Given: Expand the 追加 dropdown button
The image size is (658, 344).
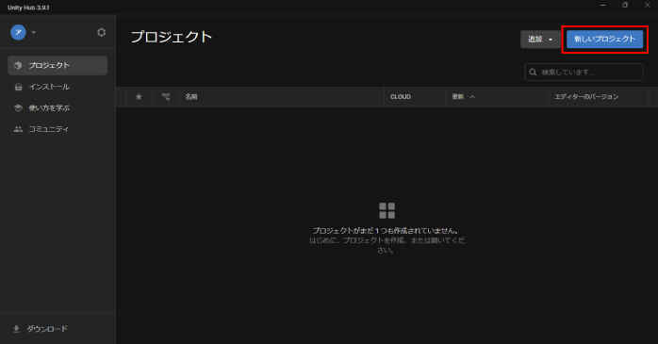Looking at the screenshot, I should 540,39.
